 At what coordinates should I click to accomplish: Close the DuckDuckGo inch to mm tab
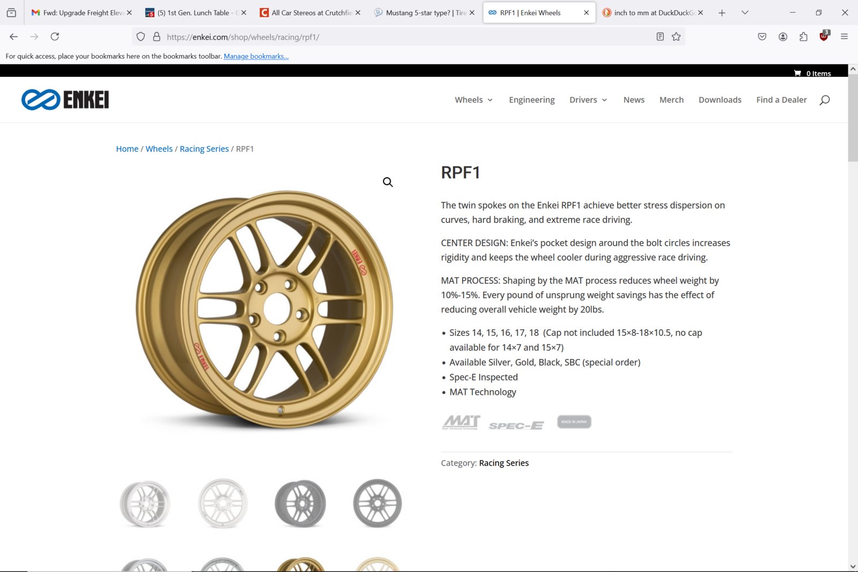700,12
